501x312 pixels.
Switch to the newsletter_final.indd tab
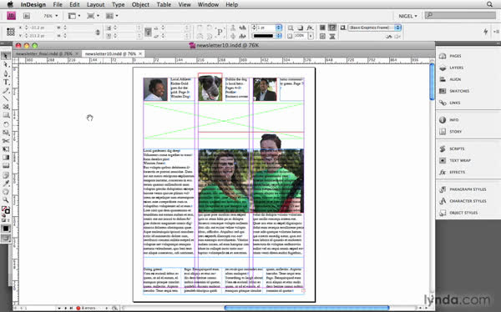(x=44, y=53)
